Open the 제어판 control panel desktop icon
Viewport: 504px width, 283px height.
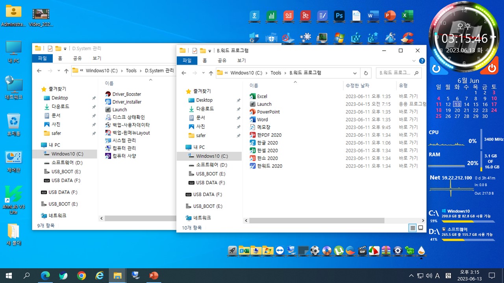[13, 162]
